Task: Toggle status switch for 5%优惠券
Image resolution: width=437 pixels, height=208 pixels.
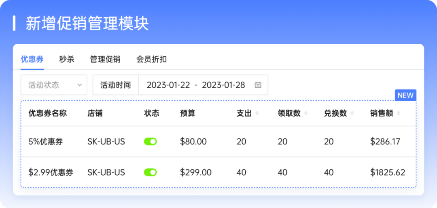Action: pyautogui.click(x=150, y=142)
